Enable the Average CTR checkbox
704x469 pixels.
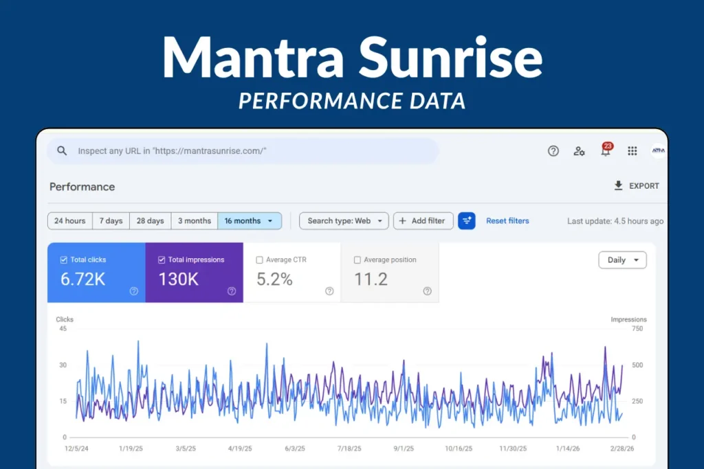coord(259,259)
